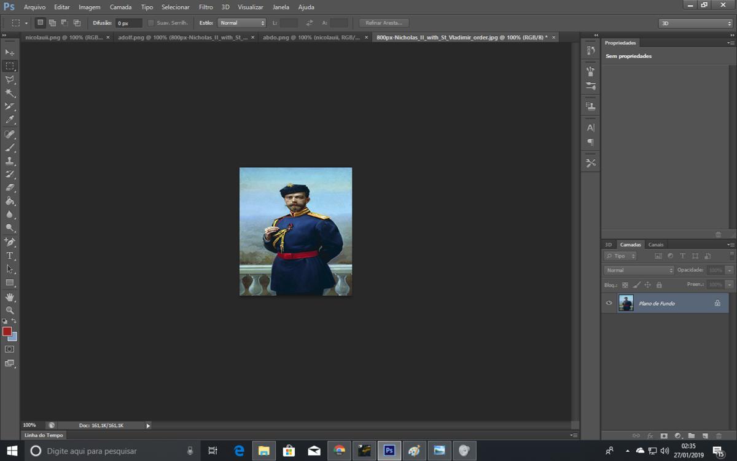The width and height of the screenshot is (737, 461).
Task: Create a new layer
Action: pyautogui.click(x=705, y=436)
